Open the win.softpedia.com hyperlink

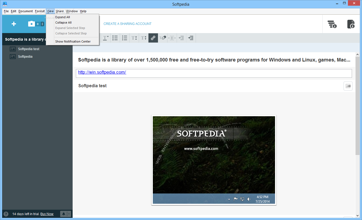(102, 72)
